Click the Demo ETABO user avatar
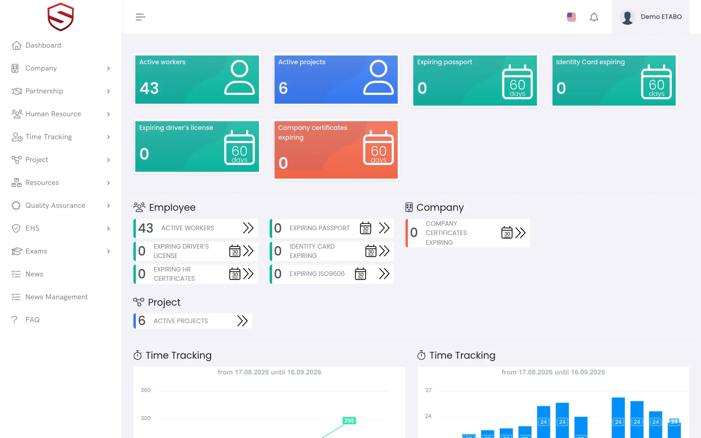The height and width of the screenshot is (438, 701). tap(627, 17)
